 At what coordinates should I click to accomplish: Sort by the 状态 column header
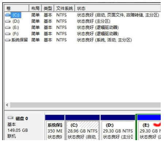tap(118, 8)
